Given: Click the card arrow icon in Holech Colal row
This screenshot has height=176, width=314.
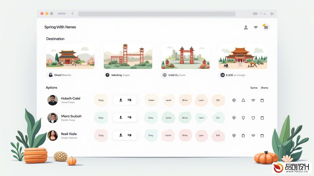Looking at the screenshot, I should [x=130, y=100].
